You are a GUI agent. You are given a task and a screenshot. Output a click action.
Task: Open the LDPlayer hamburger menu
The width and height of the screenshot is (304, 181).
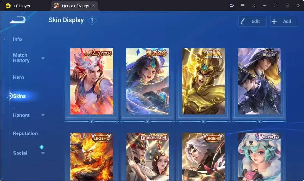243,5
